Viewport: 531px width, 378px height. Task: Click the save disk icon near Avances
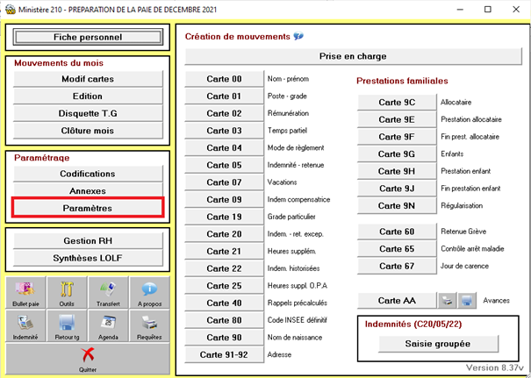pos(467,302)
